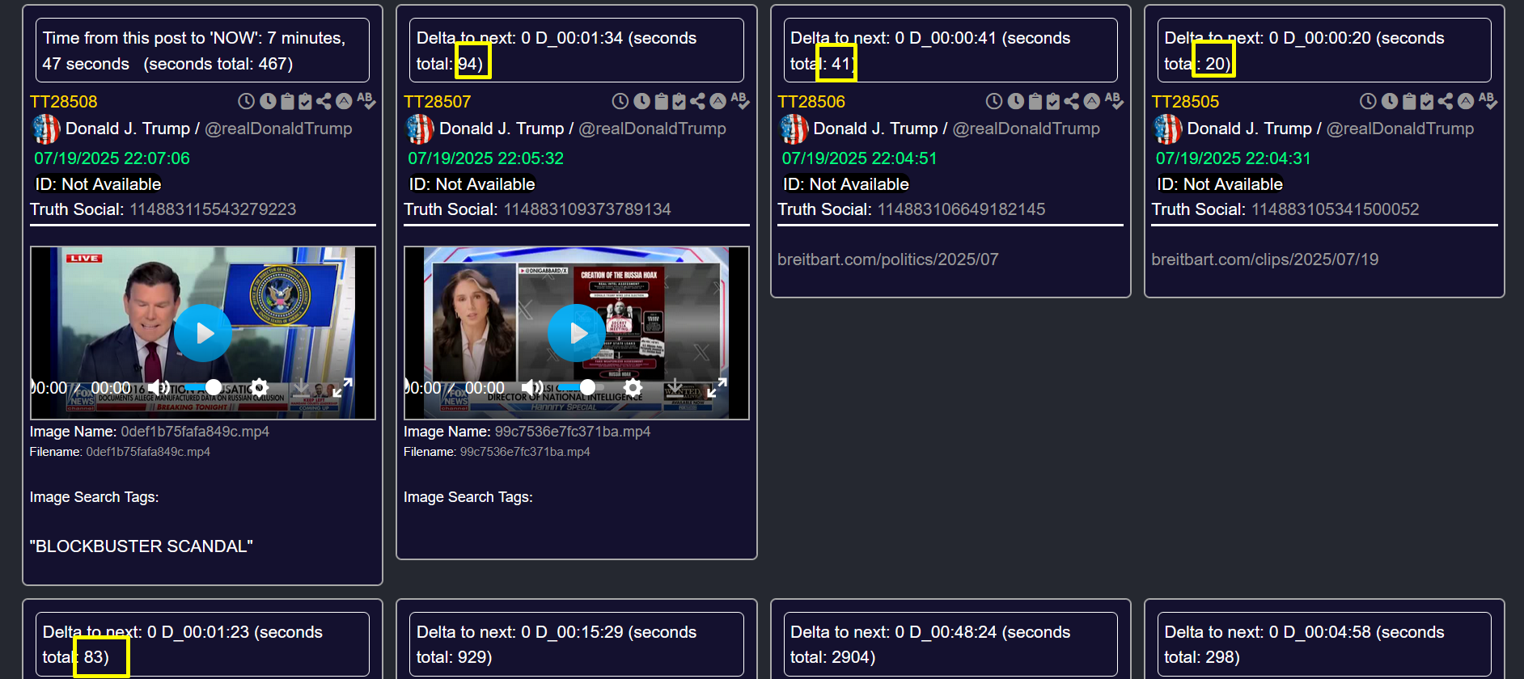Click the filled clock icon on post TT28505
Viewport: 1524px width, 679px height.
1390,101
